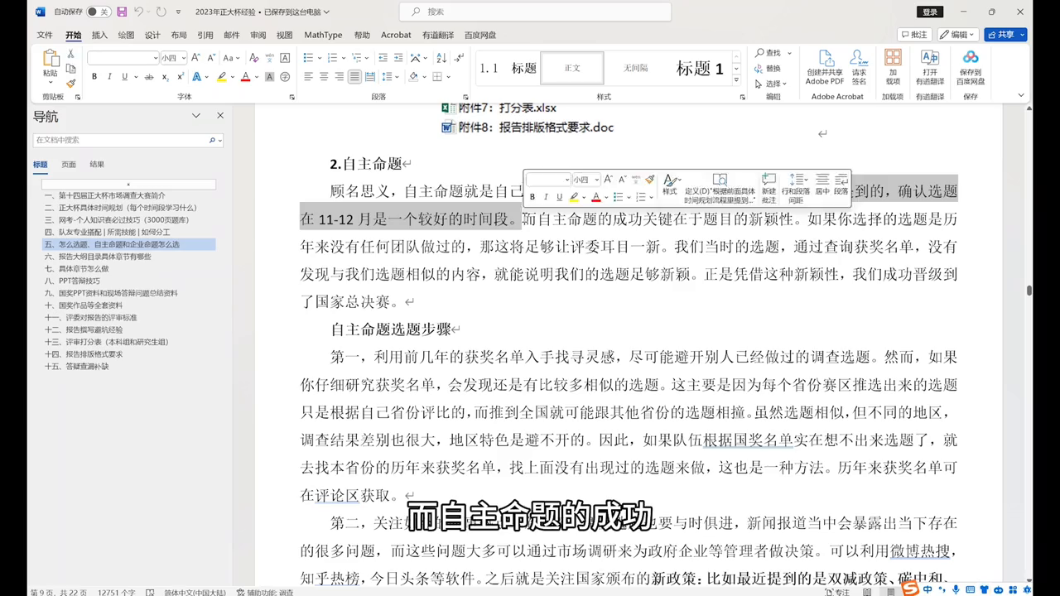The height and width of the screenshot is (596, 1060).
Task: Apply red font color in the floating mini toolbar
Action: pos(595,197)
